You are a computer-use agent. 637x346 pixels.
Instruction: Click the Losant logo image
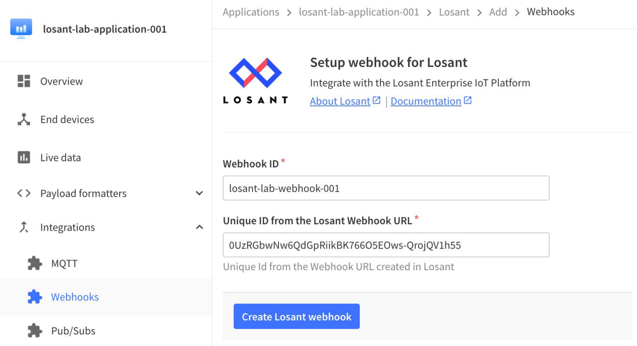pyautogui.click(x=255, y=81)
